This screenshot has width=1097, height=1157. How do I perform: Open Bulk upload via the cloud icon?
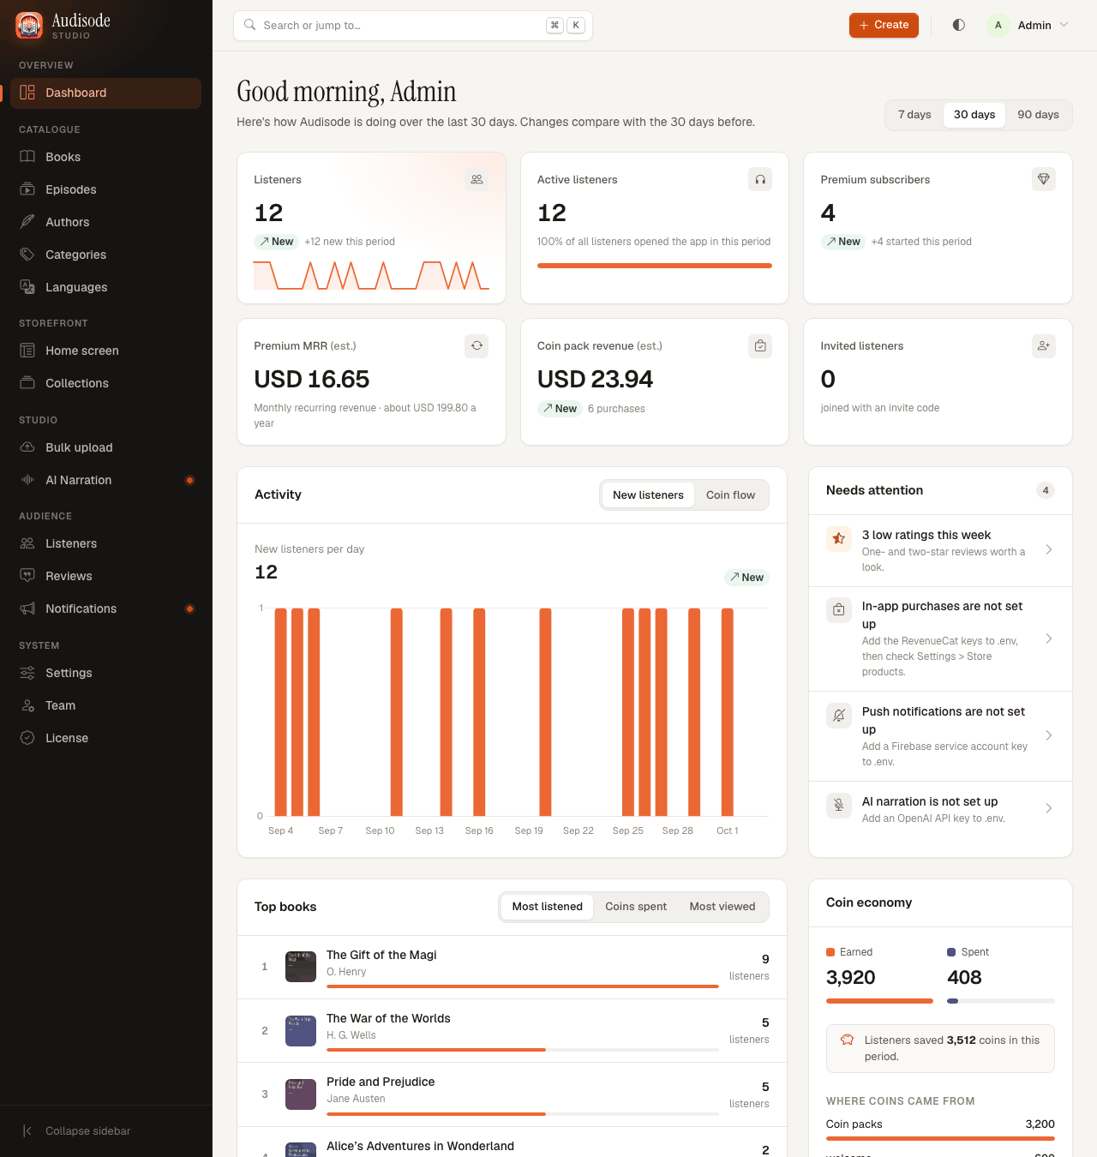(x=27, y=447)
